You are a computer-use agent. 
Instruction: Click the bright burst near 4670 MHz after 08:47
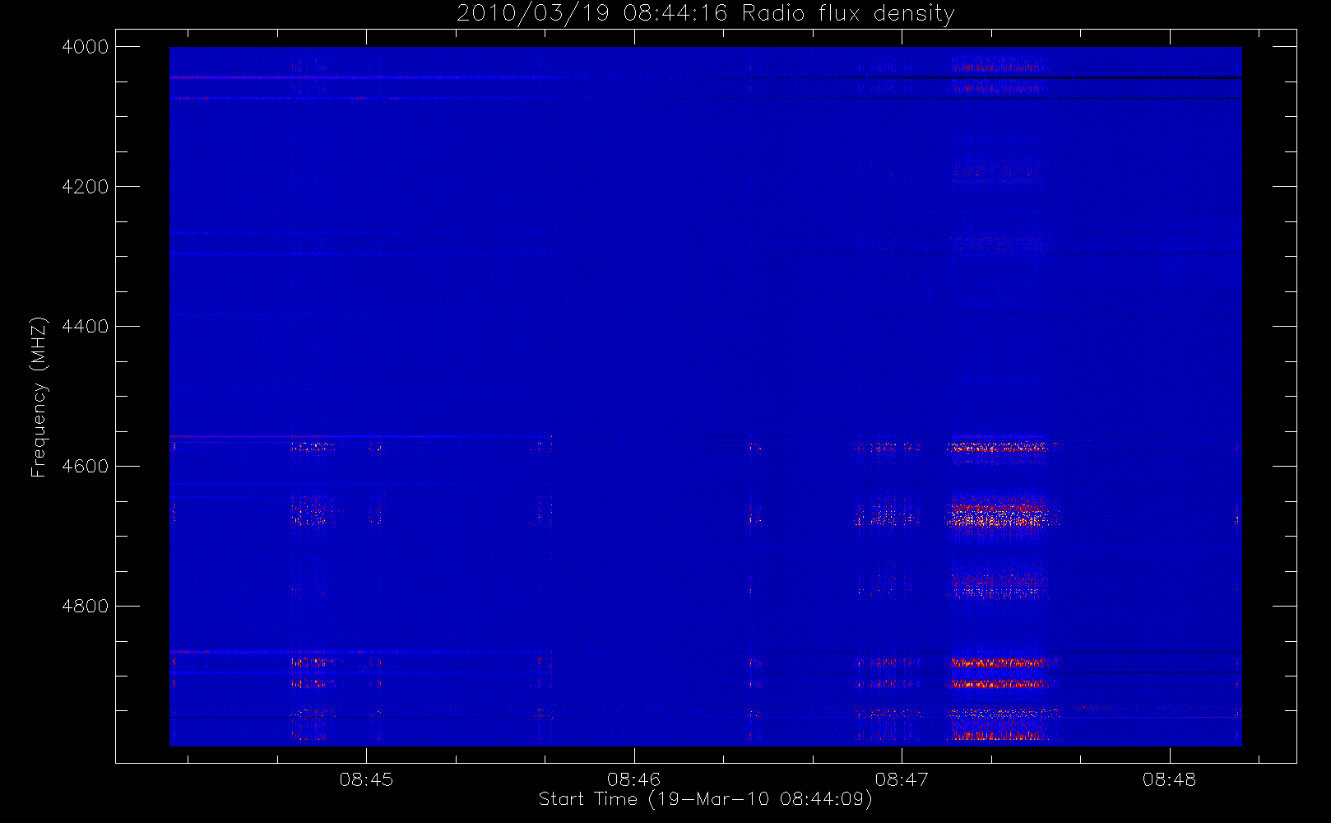pos(1001,517)
